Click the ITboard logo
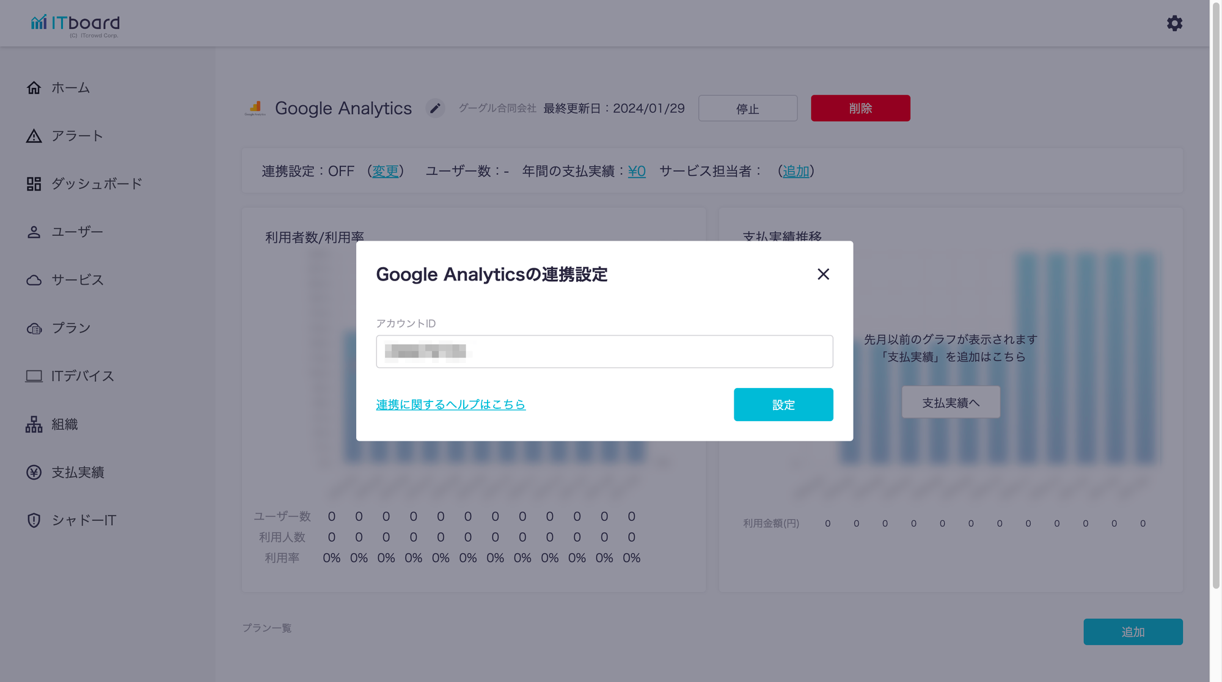This screenshot has height=682, width=1222. 76,24
